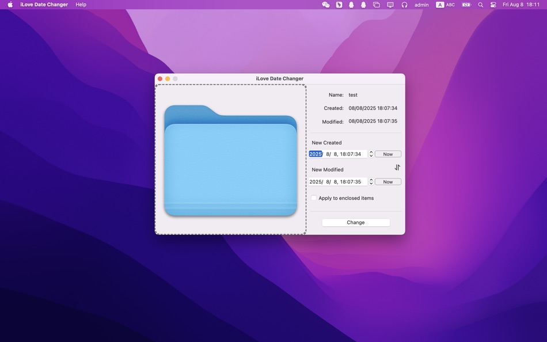This screenshot has height=342, width=547.
Task: Click the battery status icon
Action: click(x=466, y=5)
